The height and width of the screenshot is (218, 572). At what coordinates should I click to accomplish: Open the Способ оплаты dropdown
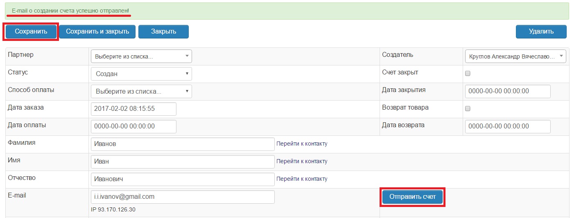(141, 92)
